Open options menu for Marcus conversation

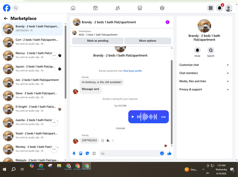point(54,56)
